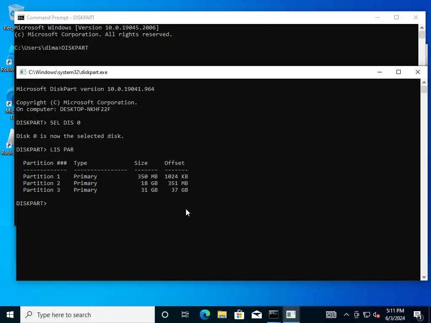Image resolution: width=431 pixels, height=323 pixels.
Task: Open the notification center icon
Action: point(418,315)
